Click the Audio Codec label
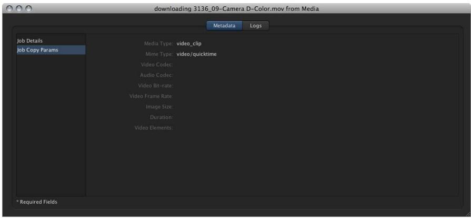The height and width of the screenshot is (218, 471). coord(156,75)
